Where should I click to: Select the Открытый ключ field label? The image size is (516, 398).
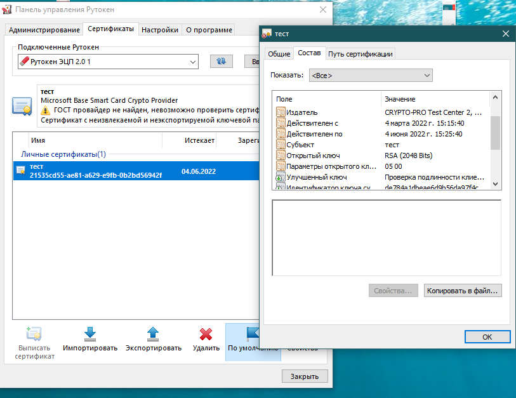pyautogui.click(x=313, y=156)
